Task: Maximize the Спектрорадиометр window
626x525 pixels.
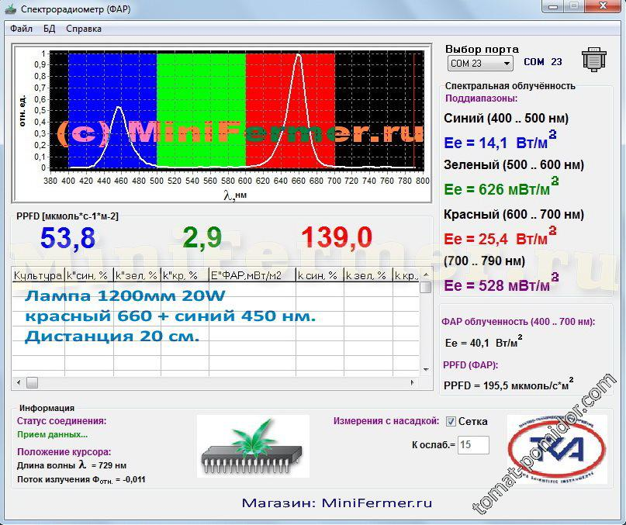Action: 573,6
